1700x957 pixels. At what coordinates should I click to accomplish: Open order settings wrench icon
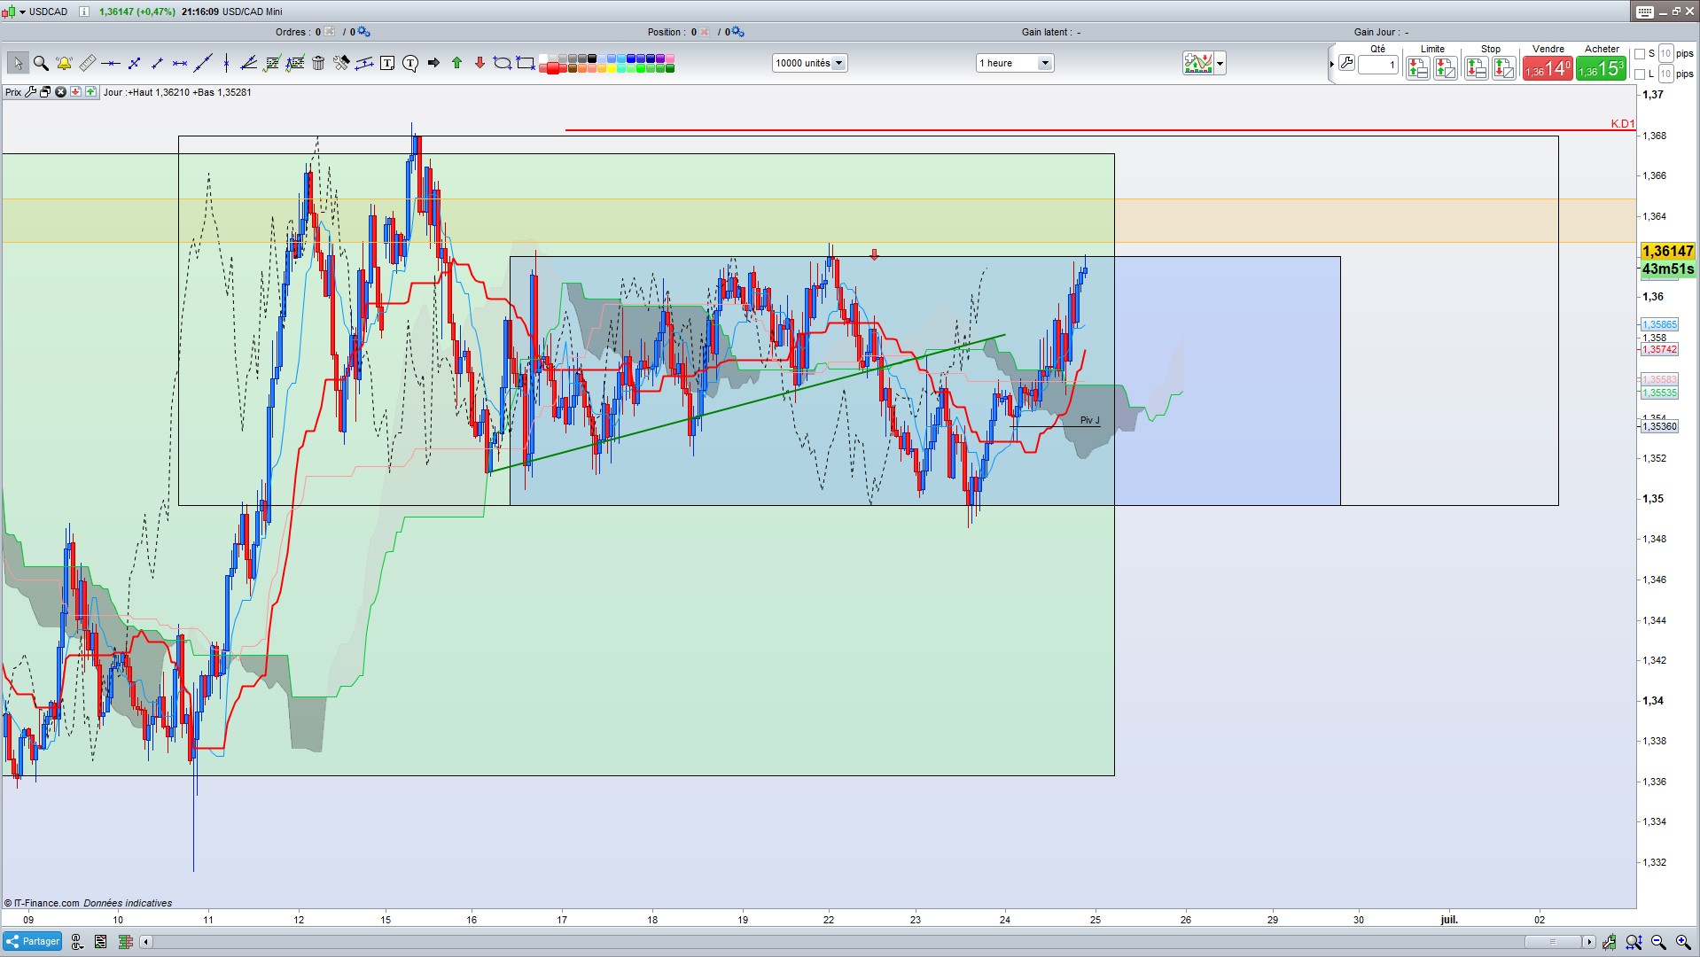coord(1346,64)
